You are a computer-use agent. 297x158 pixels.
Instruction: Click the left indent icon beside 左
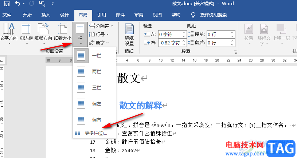click(x=146, y=35)
